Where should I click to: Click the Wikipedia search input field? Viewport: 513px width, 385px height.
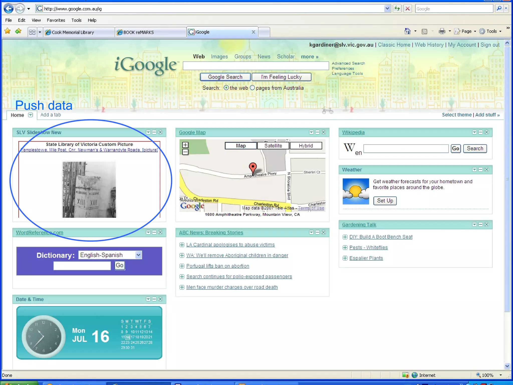tap(406, 149)
